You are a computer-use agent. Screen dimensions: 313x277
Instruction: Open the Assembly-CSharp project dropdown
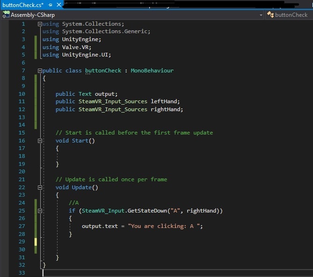[x=132, y=15]
